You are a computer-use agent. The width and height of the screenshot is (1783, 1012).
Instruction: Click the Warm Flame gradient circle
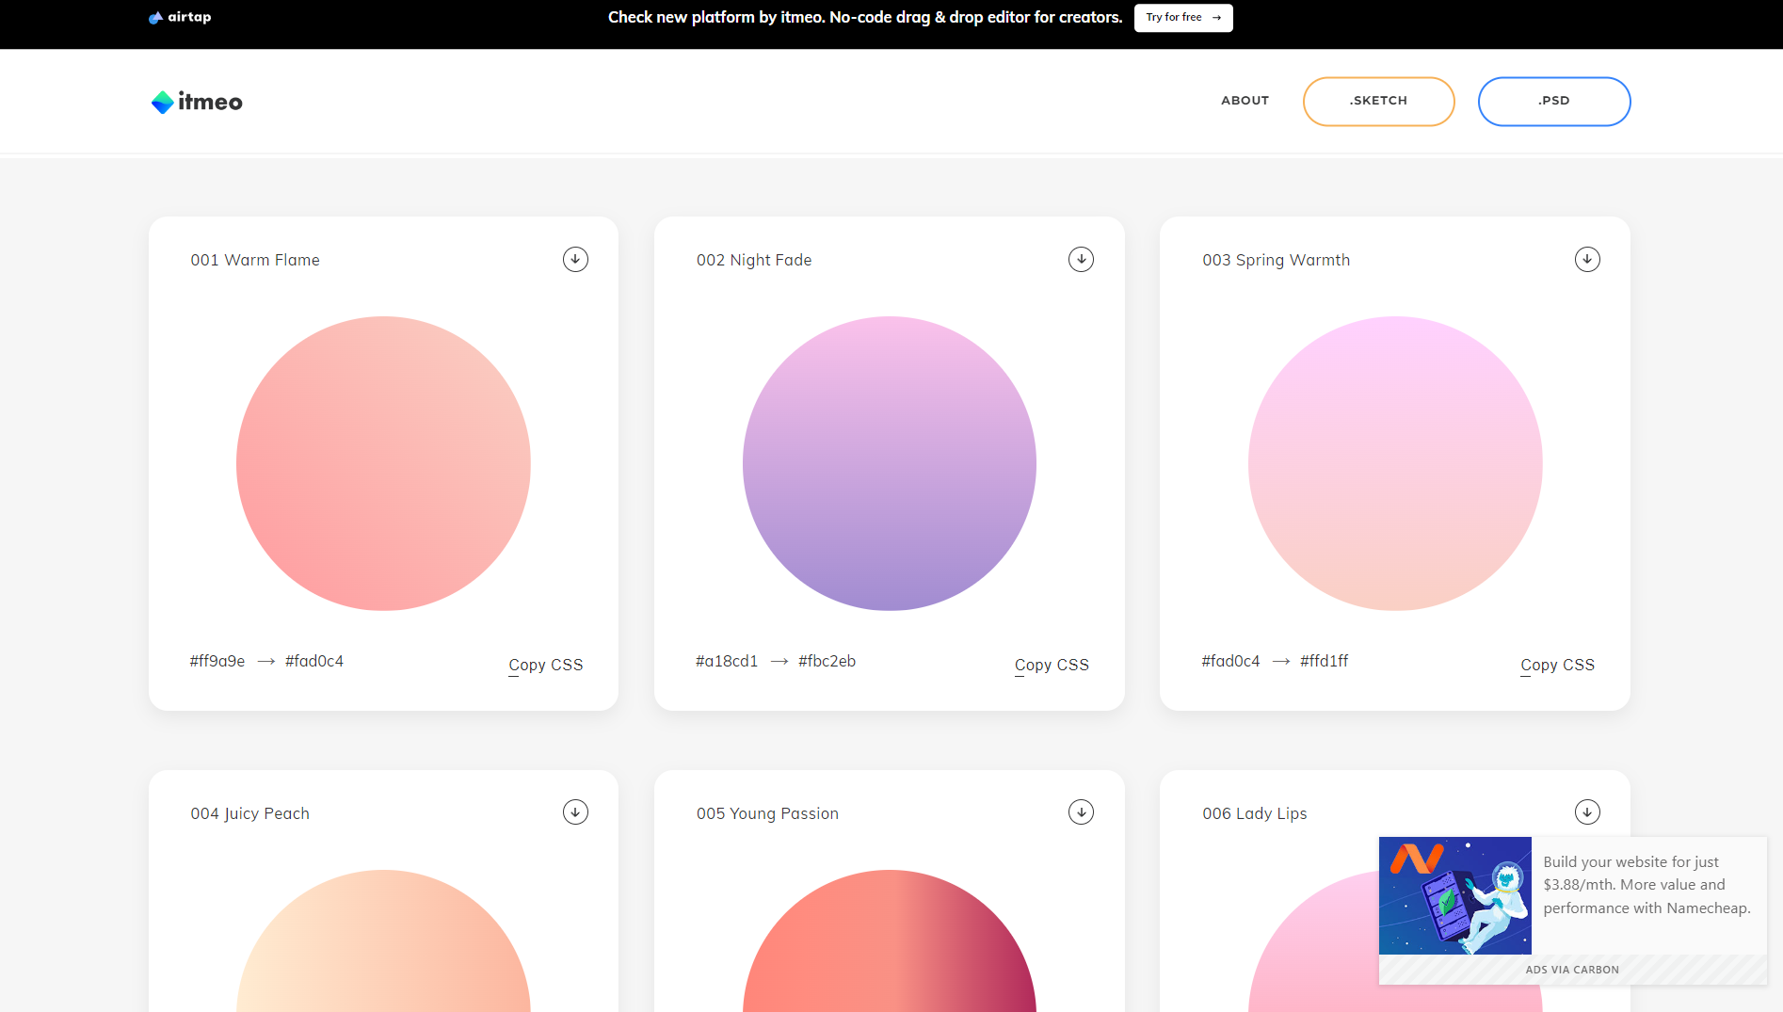(383, 463)
